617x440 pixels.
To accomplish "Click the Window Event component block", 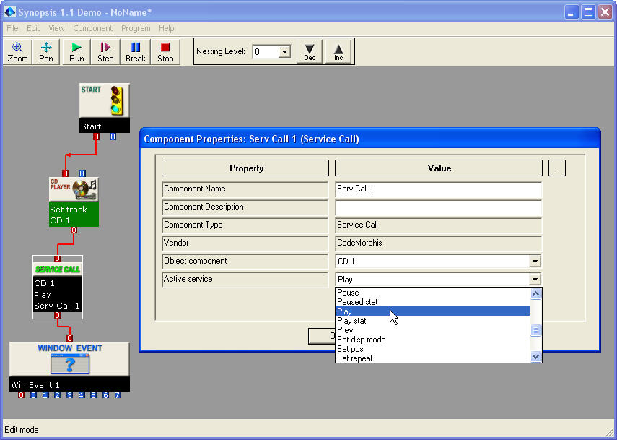I will point(69,359).
